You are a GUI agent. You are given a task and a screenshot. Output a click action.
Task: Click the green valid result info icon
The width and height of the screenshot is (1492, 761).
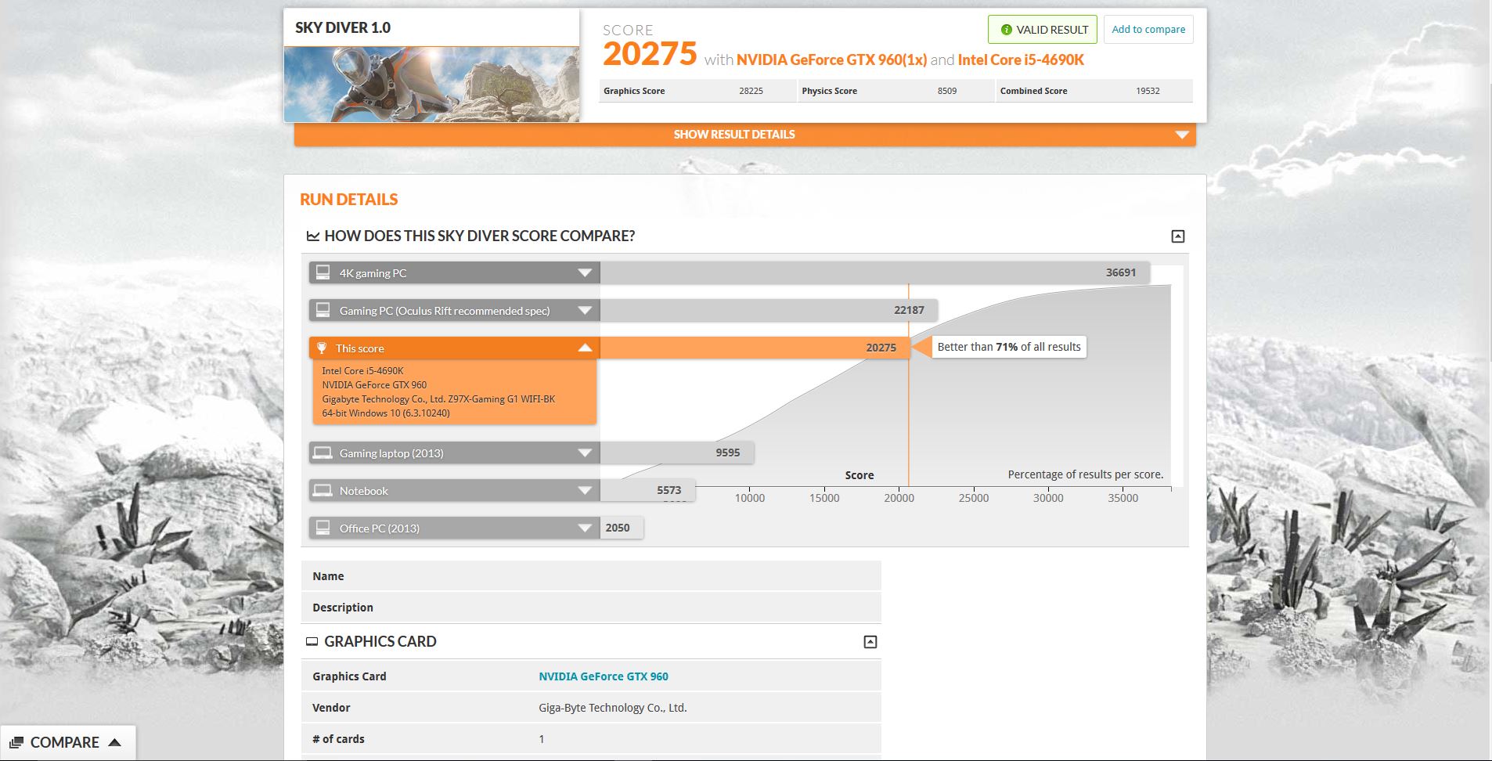click(1006, 30)
